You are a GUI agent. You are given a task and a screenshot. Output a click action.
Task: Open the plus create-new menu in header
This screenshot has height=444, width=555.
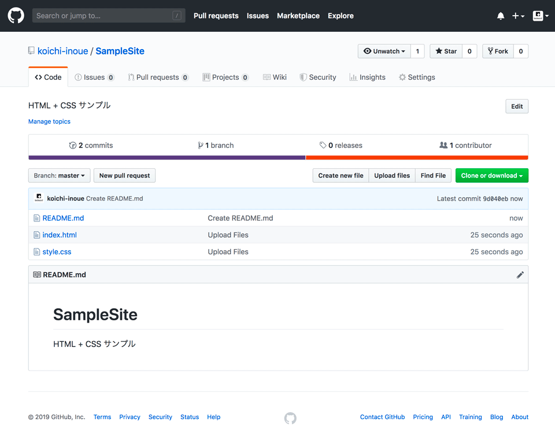pyautogui.click(x=518, y=16)
